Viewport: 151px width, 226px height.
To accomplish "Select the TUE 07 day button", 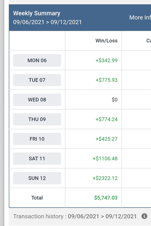I will 37,80.
